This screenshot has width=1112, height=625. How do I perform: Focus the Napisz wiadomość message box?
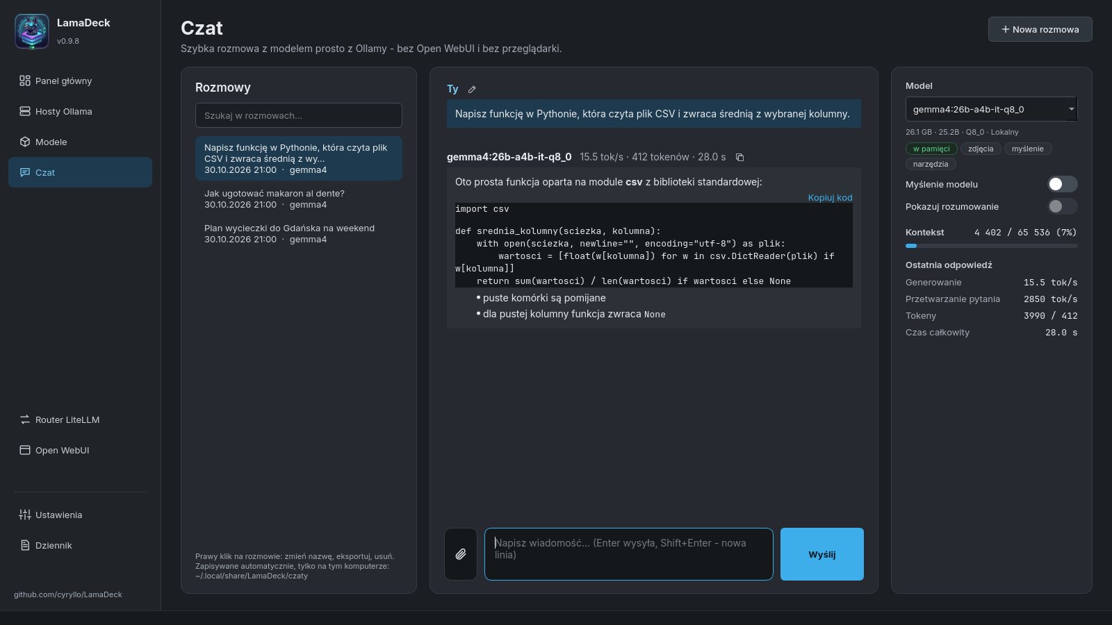629,554
